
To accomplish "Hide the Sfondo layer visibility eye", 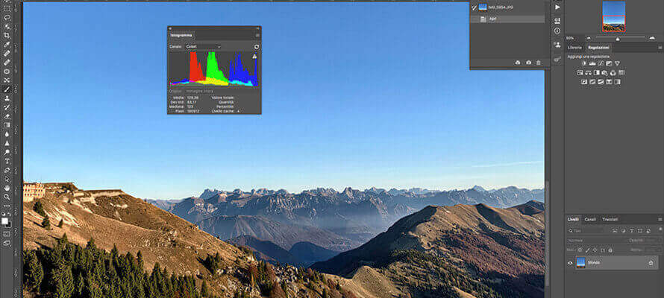I will (571, 262).
